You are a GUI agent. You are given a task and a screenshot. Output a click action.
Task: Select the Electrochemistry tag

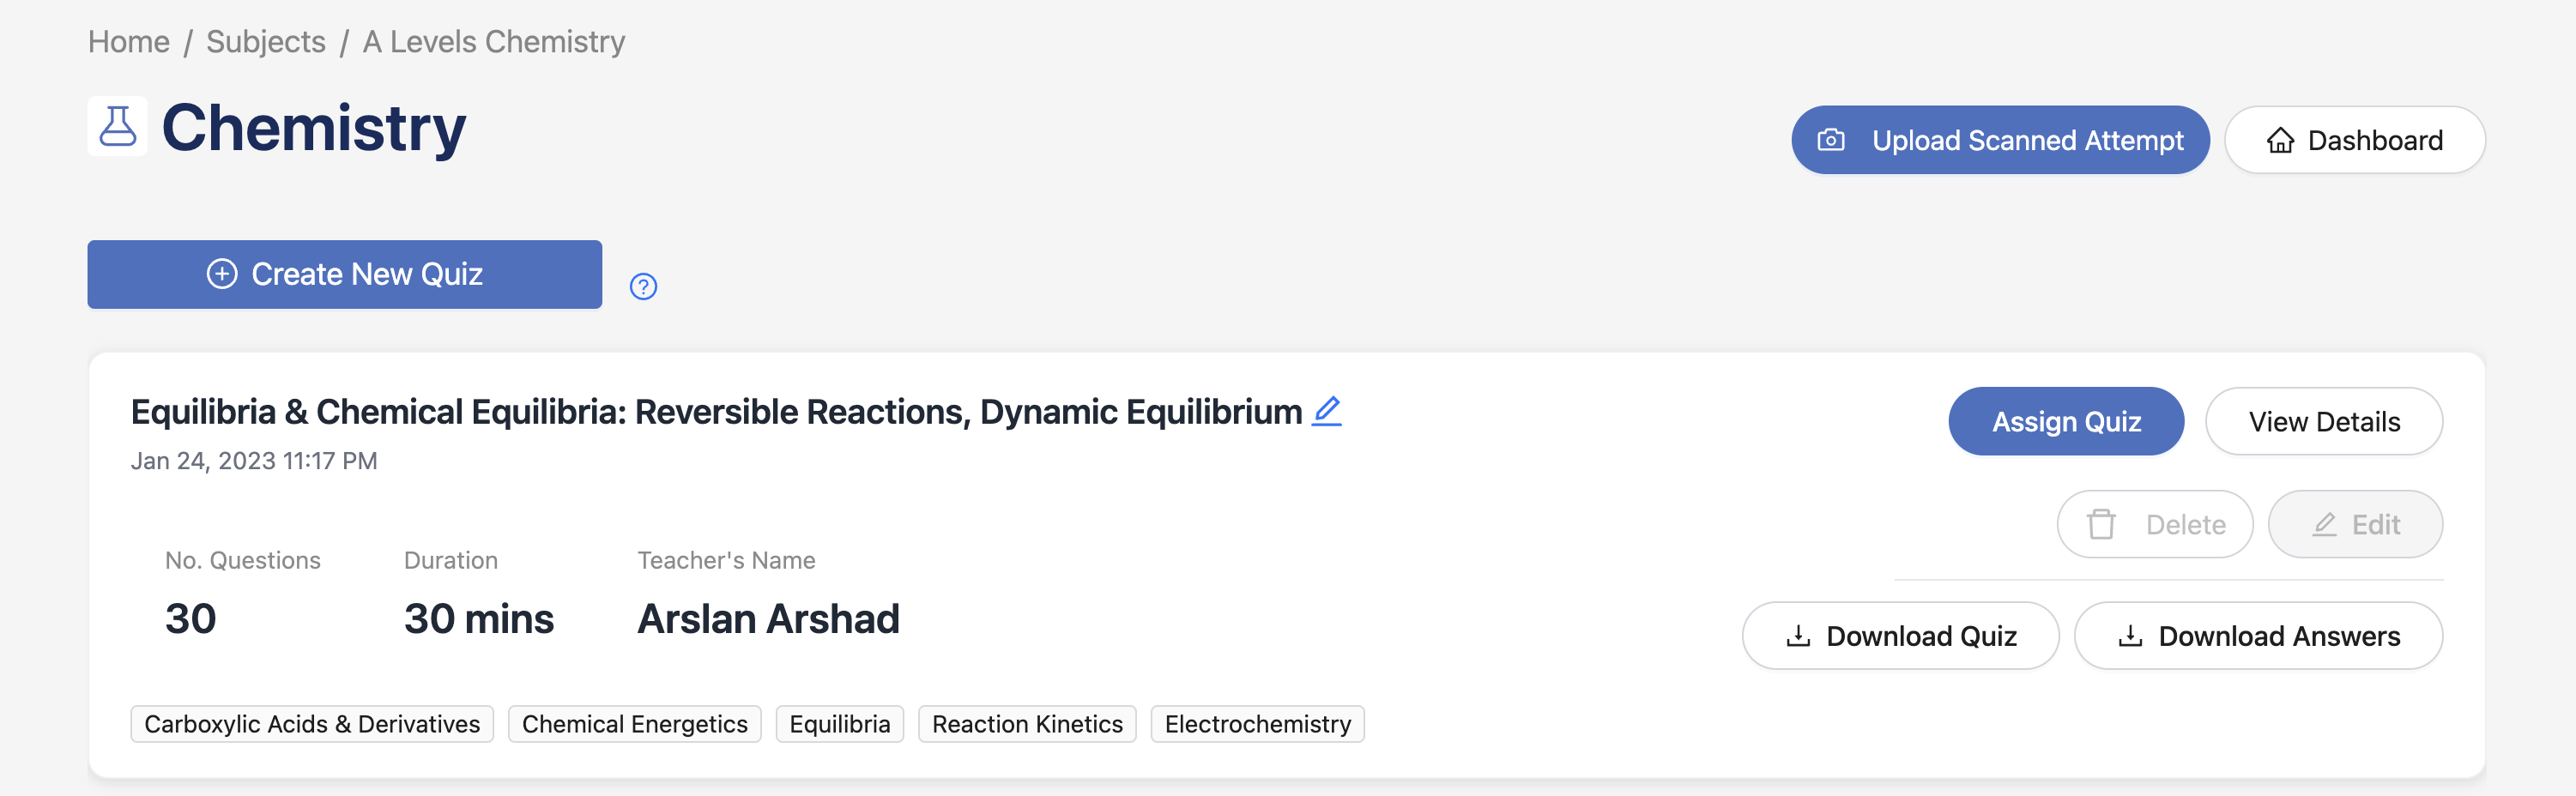pos(1257,723)
